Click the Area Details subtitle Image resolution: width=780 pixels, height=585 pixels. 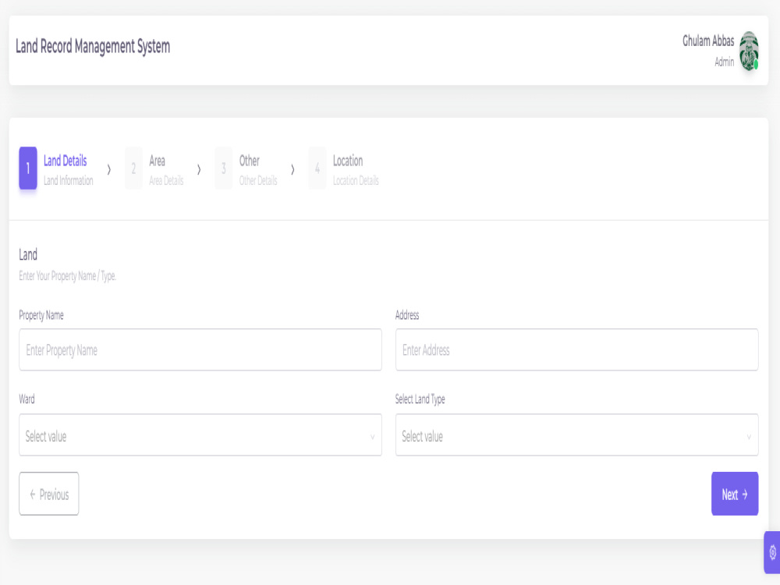pos(166,181)
